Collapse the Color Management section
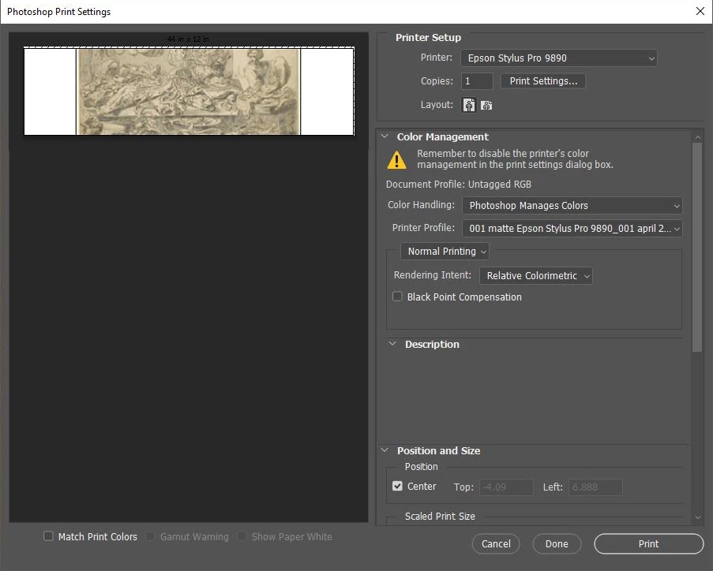The image size is (713, 571). pyautogui.click(x=385, y=136)
